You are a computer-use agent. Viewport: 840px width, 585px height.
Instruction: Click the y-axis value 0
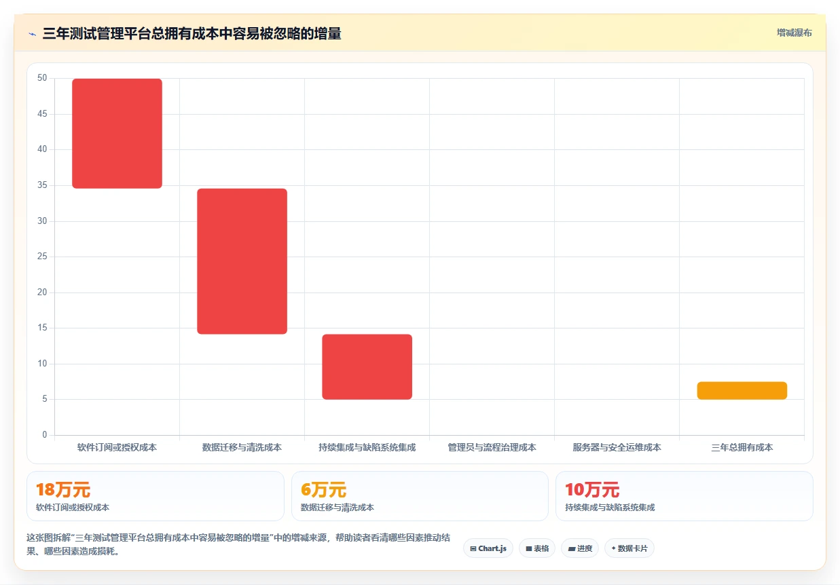point(44,435)
